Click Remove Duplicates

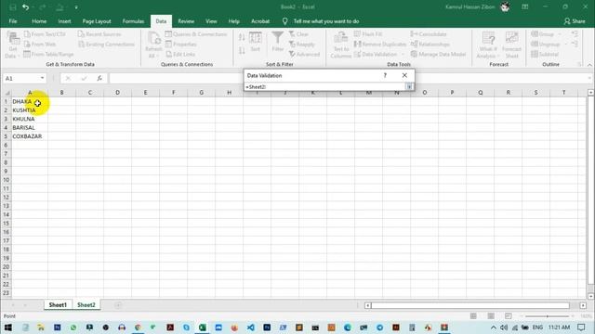coord(380,45)
